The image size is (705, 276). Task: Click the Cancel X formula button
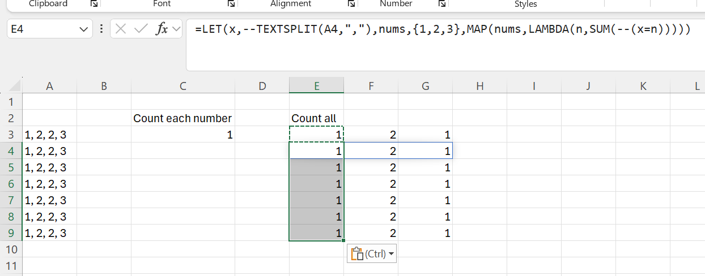tap(120, 29)
